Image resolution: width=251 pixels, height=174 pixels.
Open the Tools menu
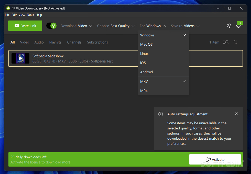click(x=30, y=15)
